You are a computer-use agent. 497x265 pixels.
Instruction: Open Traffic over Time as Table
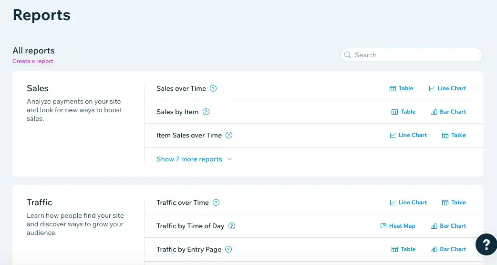pos(454,202)
